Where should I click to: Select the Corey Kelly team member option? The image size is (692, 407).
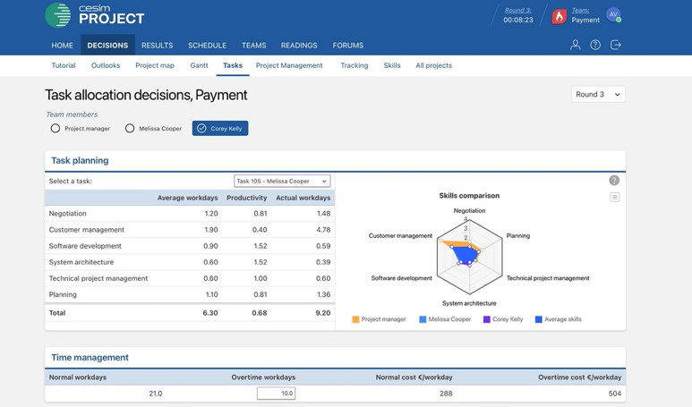220,129
